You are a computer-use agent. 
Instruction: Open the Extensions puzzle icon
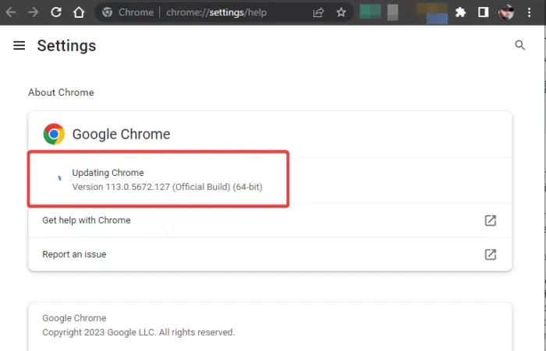(x=460, y=12)
